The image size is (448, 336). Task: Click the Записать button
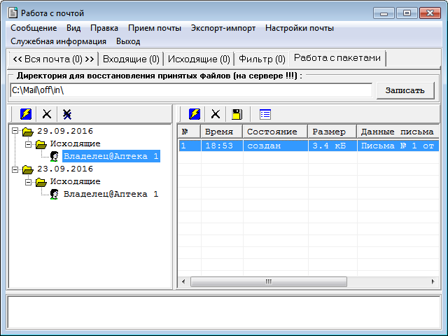coord(405,90)
